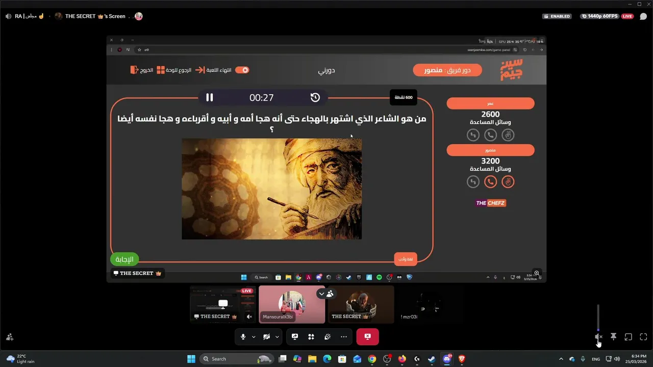Enter full screen stream view
Image resolution: width=653 pixels, height=367 pixels.
[643, 337]
